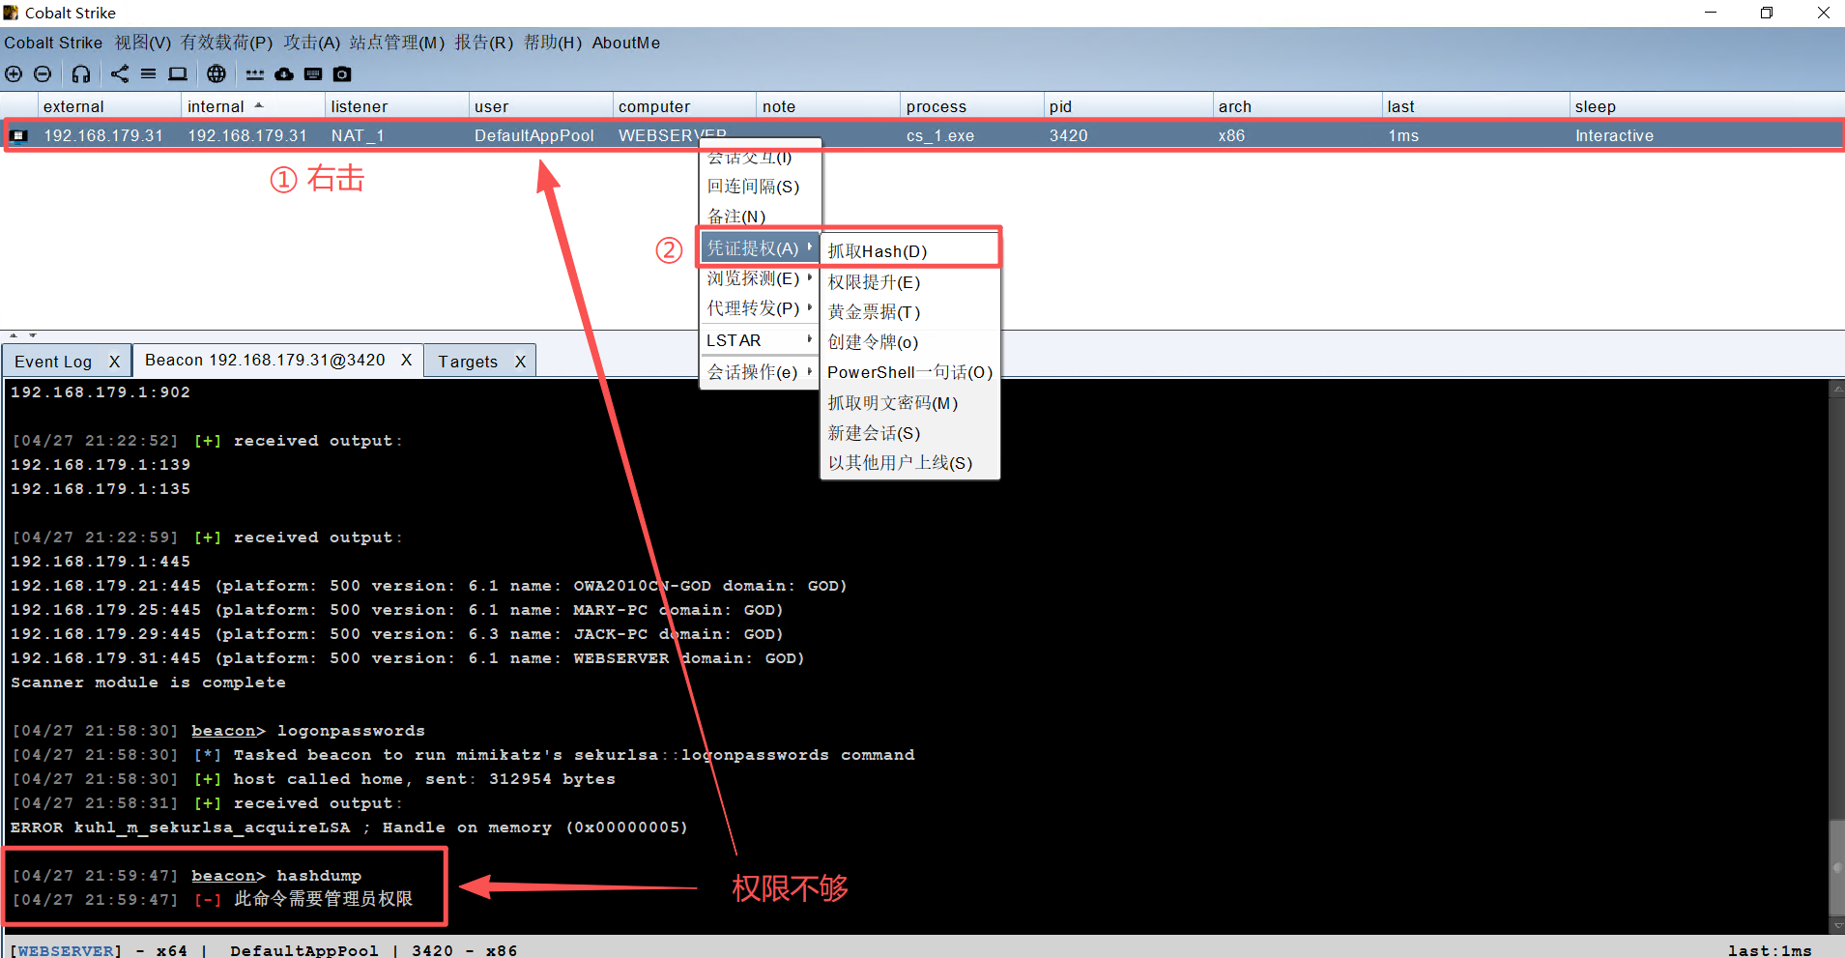Close the Beacon tab
Viewport: 1845px width, 958px height.
(x=406, y=360)
